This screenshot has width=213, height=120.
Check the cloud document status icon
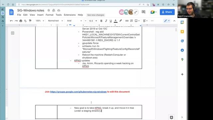(59, 10)
